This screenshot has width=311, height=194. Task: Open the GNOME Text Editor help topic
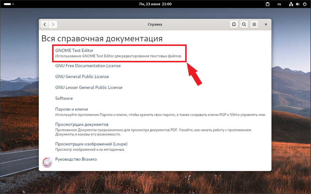coord(74,50)
